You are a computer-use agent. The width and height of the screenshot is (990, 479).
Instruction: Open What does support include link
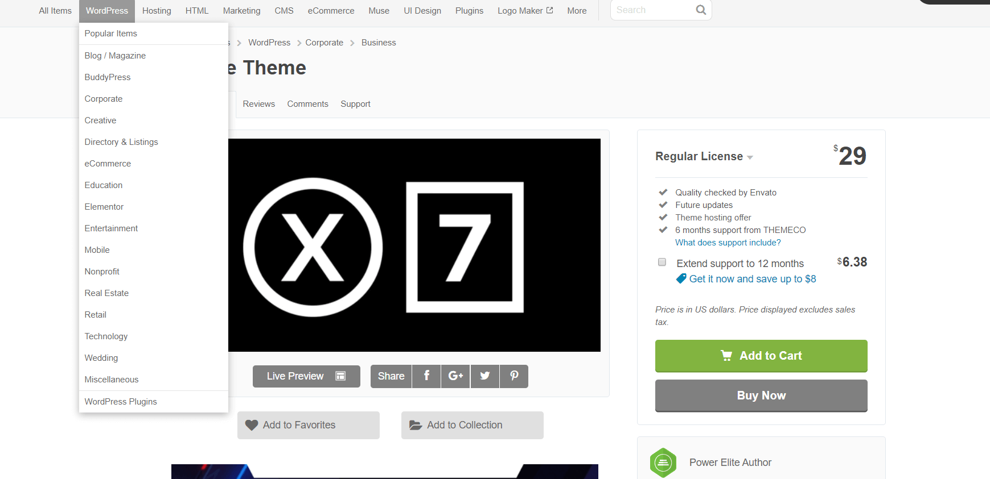click(x=728, y=243)
